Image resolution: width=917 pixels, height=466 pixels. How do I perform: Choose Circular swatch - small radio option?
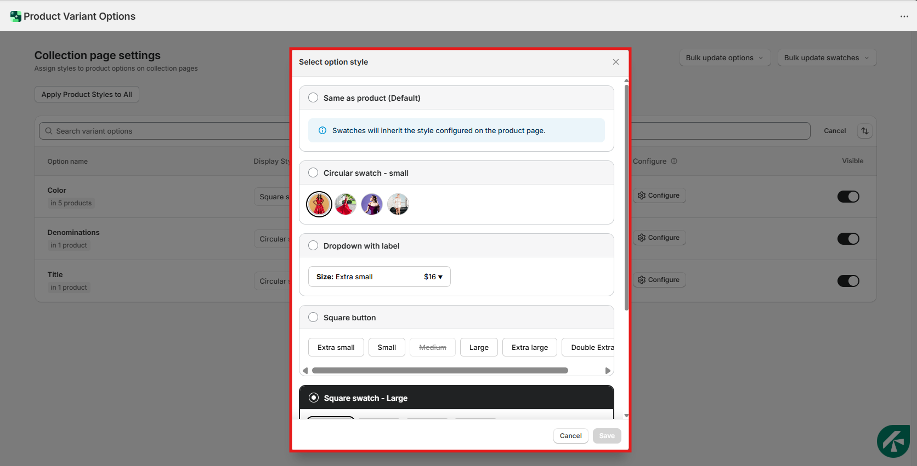pos(313,172)
